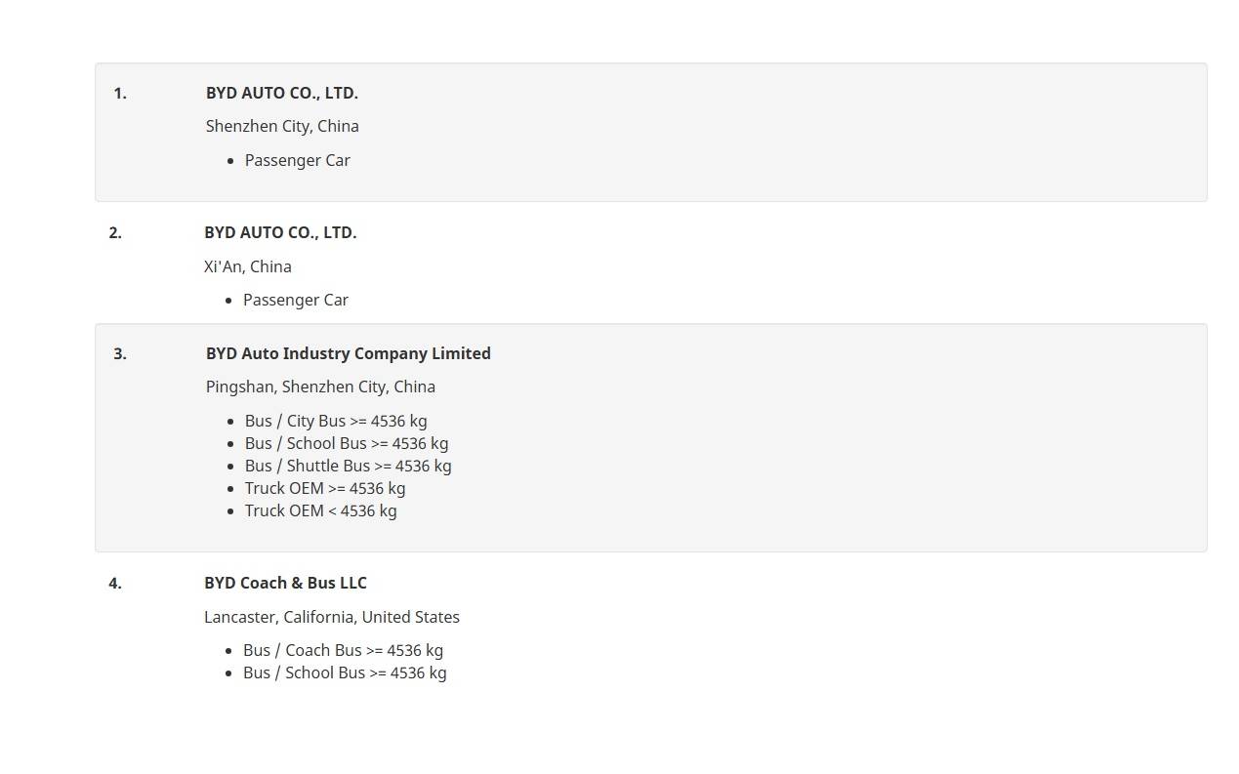Click the list number '4.'
The height and width of the screenshot is (774, 1239).
click(115, 583)
